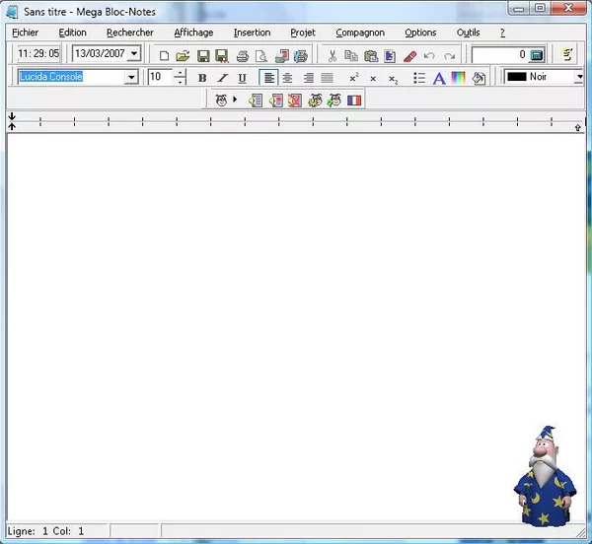Viewport: 592px width, 544px height.
Task: Print the document with the printer icon
Action: 243,56
